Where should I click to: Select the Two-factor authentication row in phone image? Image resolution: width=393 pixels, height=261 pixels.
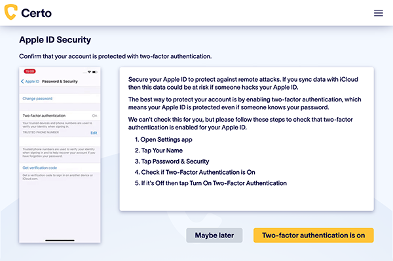[x=60, y=116]
